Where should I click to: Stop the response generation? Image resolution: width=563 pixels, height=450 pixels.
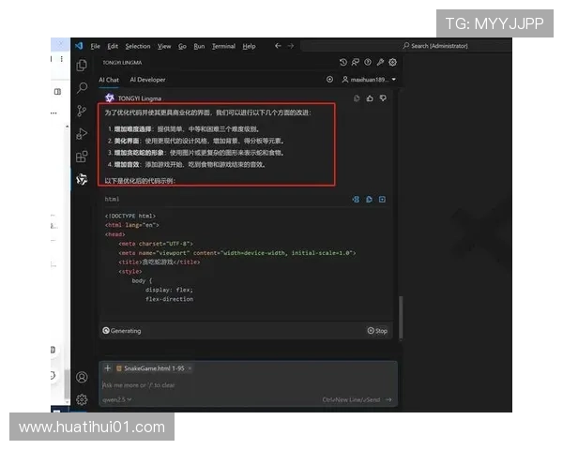point(377,330)
